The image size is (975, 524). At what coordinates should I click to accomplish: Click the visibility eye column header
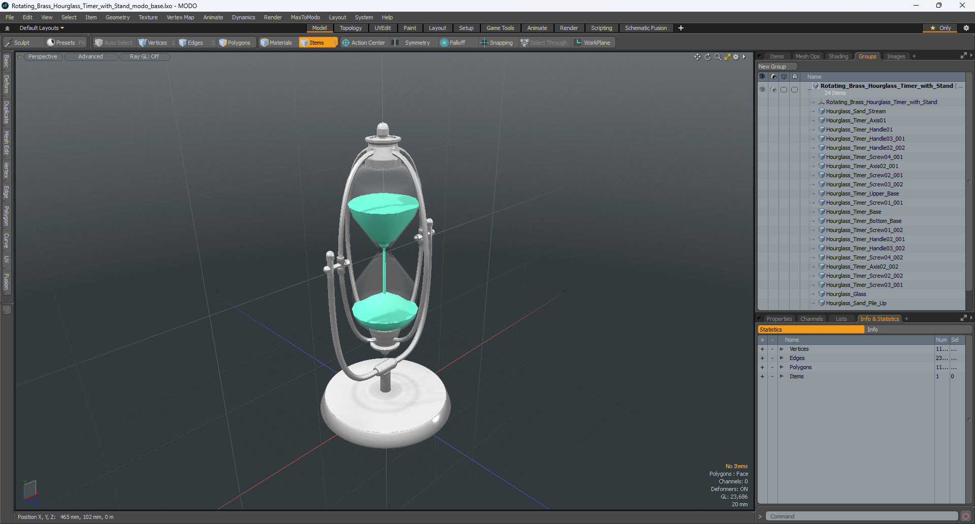[762, 77]
